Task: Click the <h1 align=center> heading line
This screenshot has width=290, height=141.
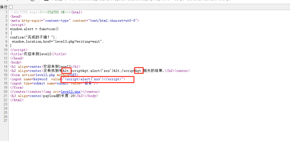Action: click(45, 66)
